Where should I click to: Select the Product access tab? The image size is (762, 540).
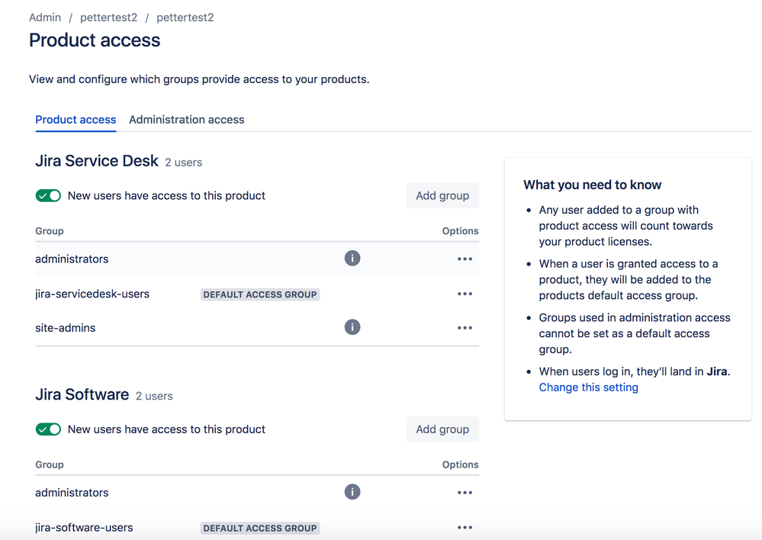point(76,120)
